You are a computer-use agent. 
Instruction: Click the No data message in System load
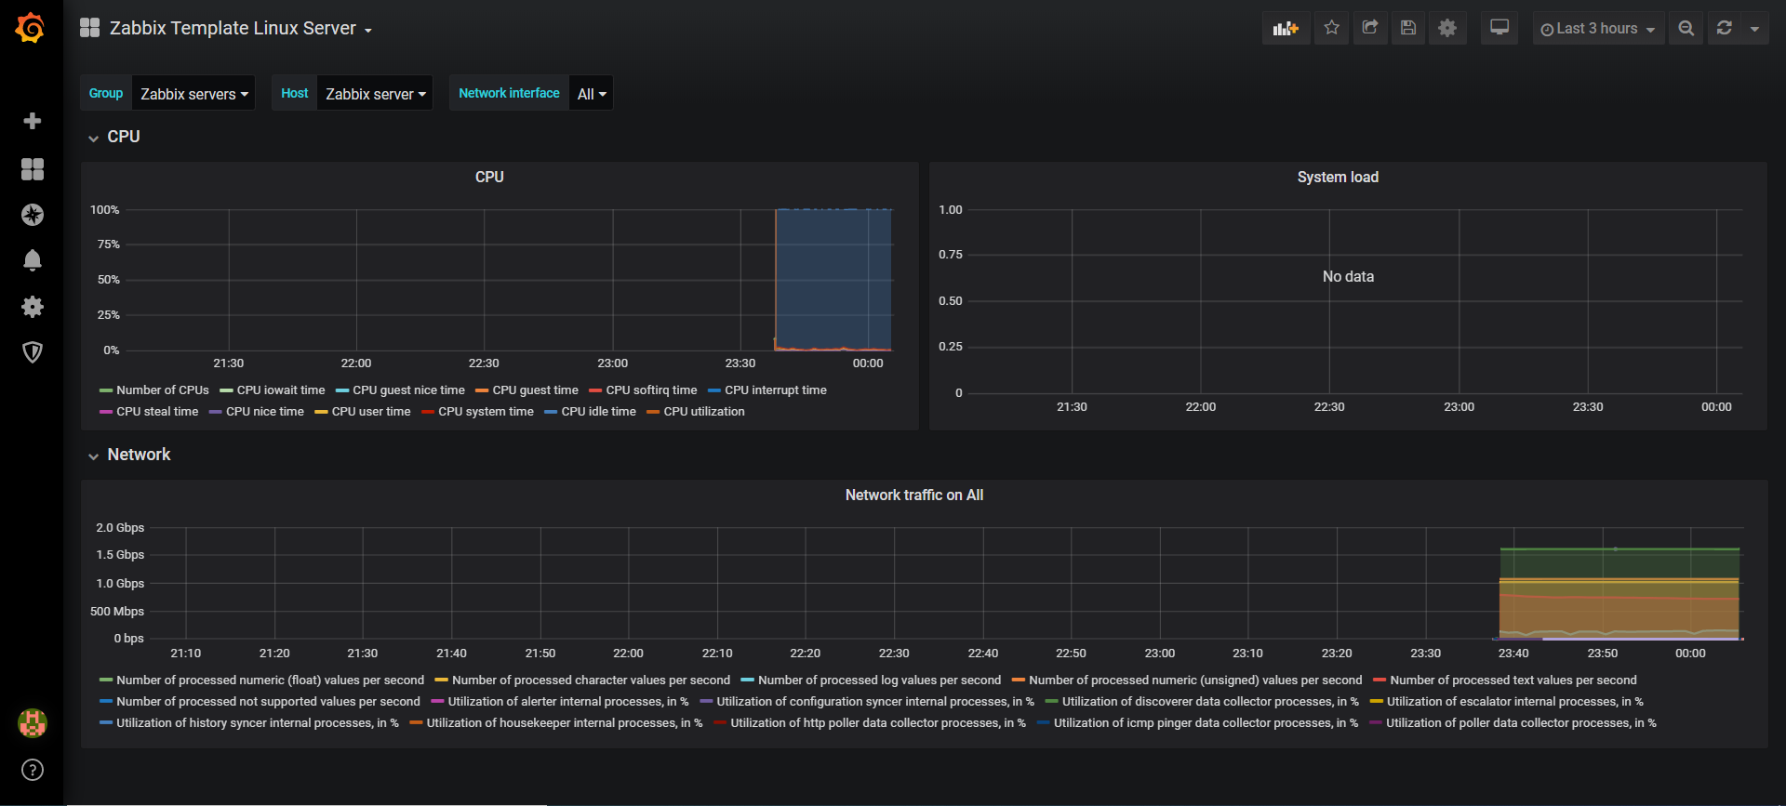(1348, 276)
